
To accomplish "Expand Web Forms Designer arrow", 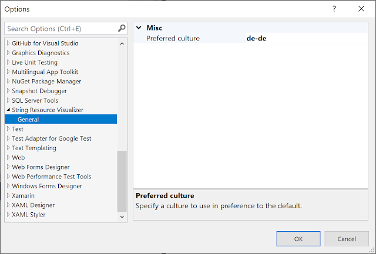I will [8, 167].
